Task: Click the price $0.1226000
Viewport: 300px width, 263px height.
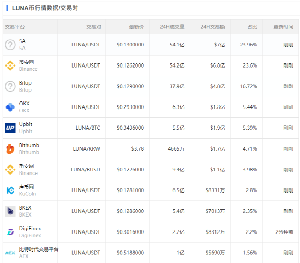Action: point(130,170)
